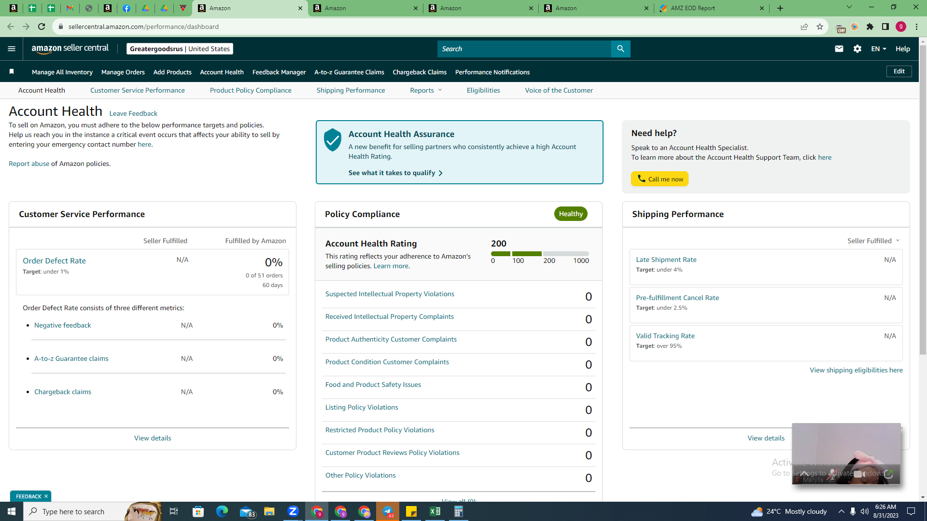Viewport: 927px width, 521px height.
Task: Open the Chrome extensions puzzle icon
Action: tap(870, 27)
